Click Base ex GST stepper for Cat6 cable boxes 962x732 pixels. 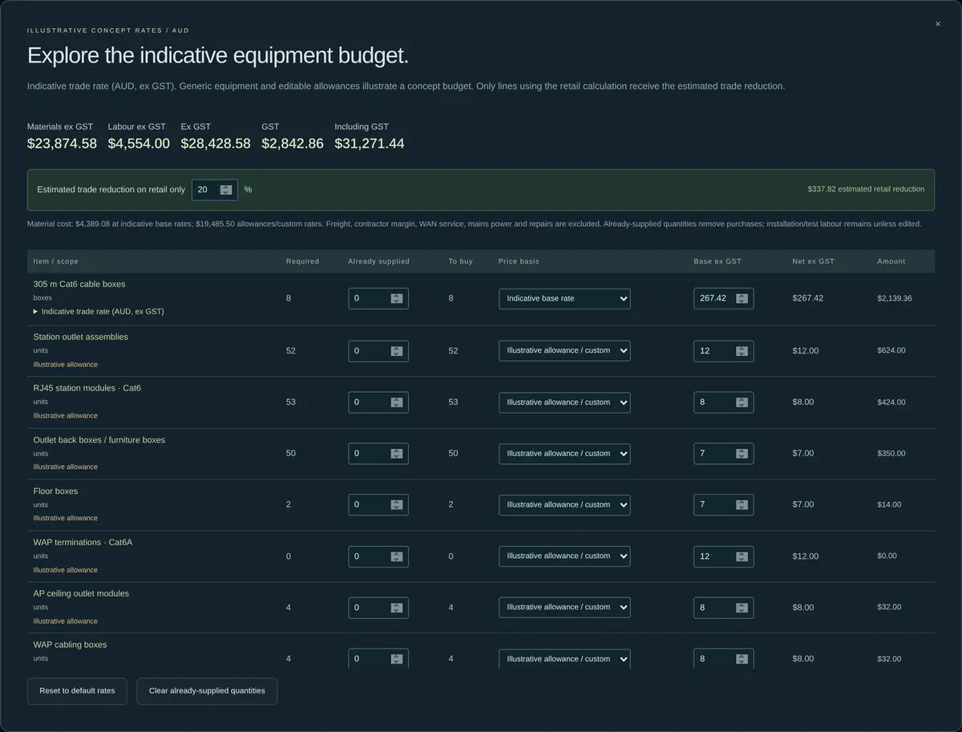pos(742,298)
